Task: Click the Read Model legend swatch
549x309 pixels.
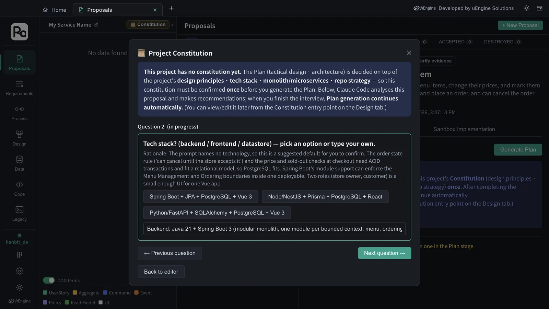Action: [67, 302]
